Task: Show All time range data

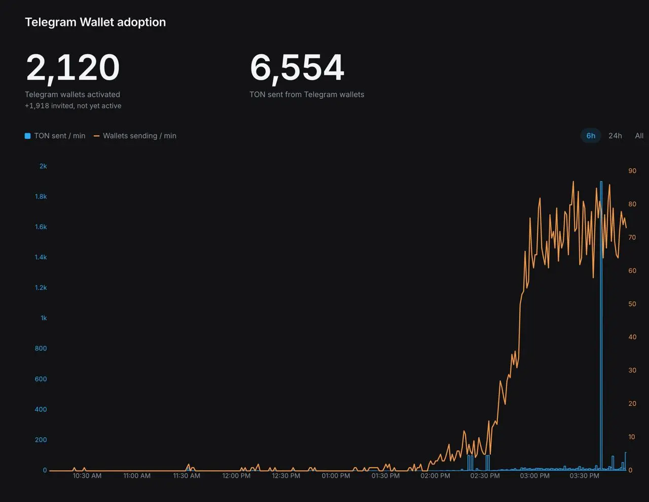Action: [x=639, y=136]
